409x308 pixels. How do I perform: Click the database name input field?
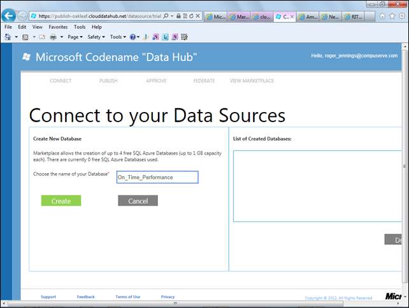coord(157,177)
